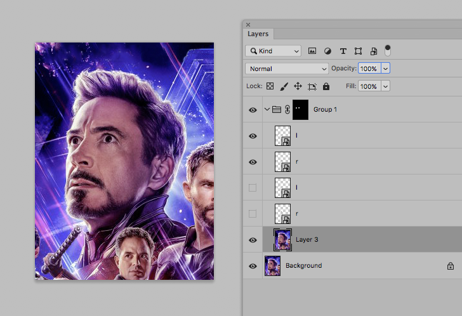Viewport: 462px width, 316px height.
Task: Click the lock image pixels brush icon
Action: coord(284,86)
